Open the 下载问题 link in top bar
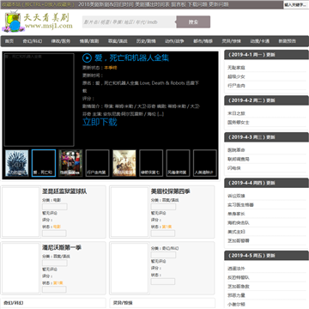Screen dimensions: 309x309 (x=197, y=4)
